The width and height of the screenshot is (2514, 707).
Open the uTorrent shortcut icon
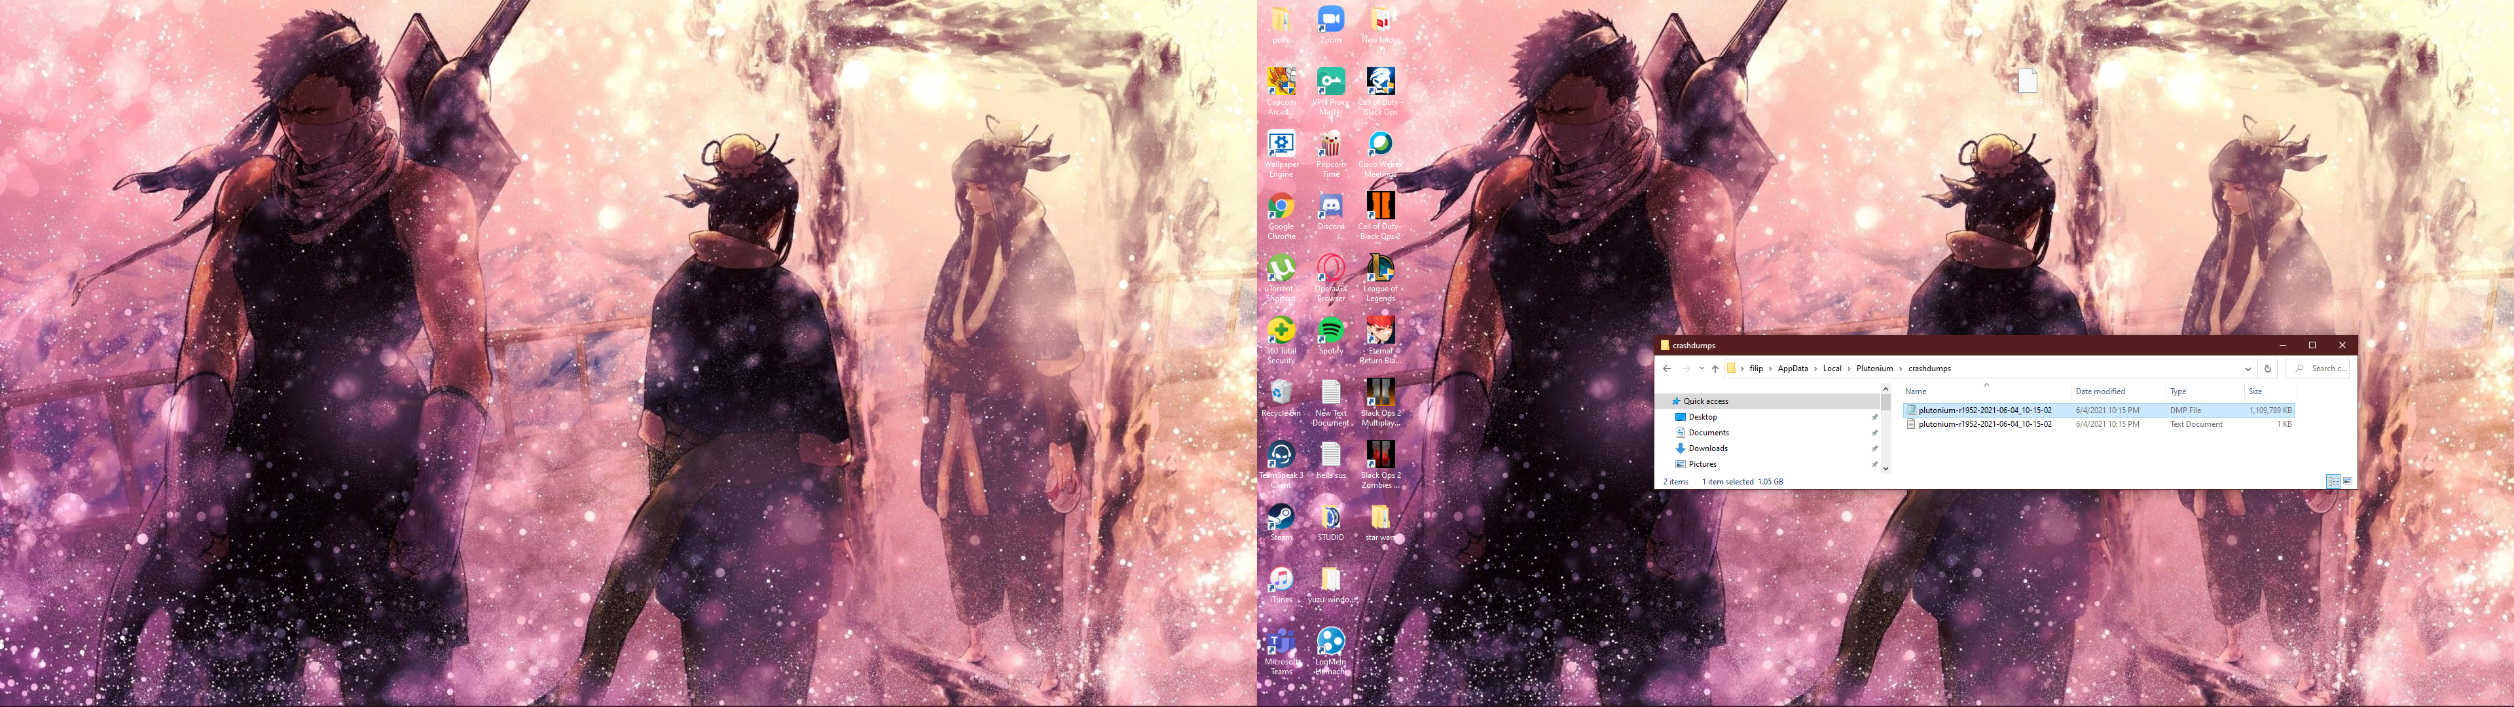pos(1281,278)
